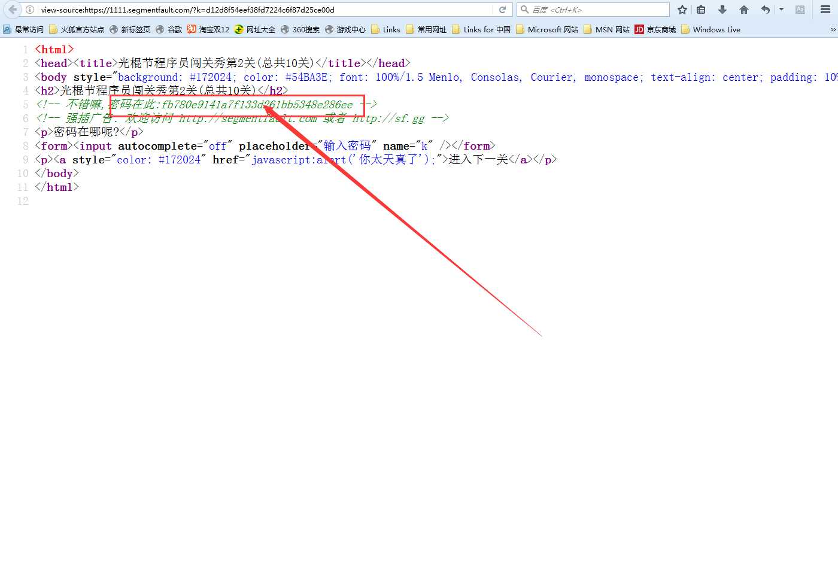Click the title text on source line 2
The height and width of the screenshot is (568, 838).
click(x=217, y=63)
